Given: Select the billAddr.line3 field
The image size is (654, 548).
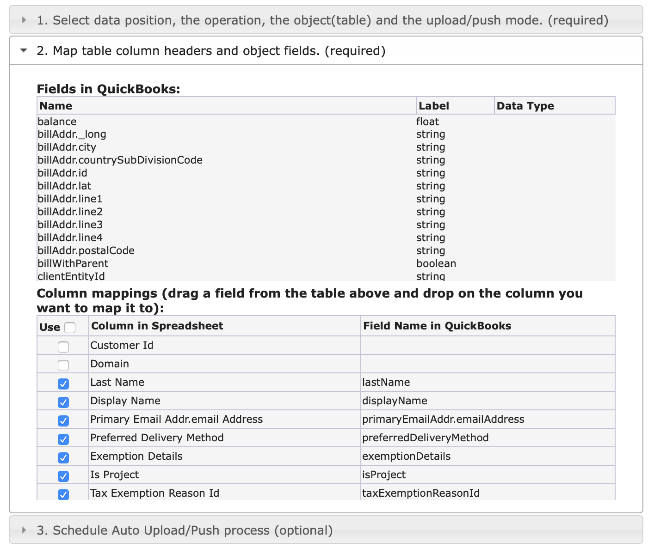Looking at the screenshot, I should pyautogui.click(x=326, y=225).
